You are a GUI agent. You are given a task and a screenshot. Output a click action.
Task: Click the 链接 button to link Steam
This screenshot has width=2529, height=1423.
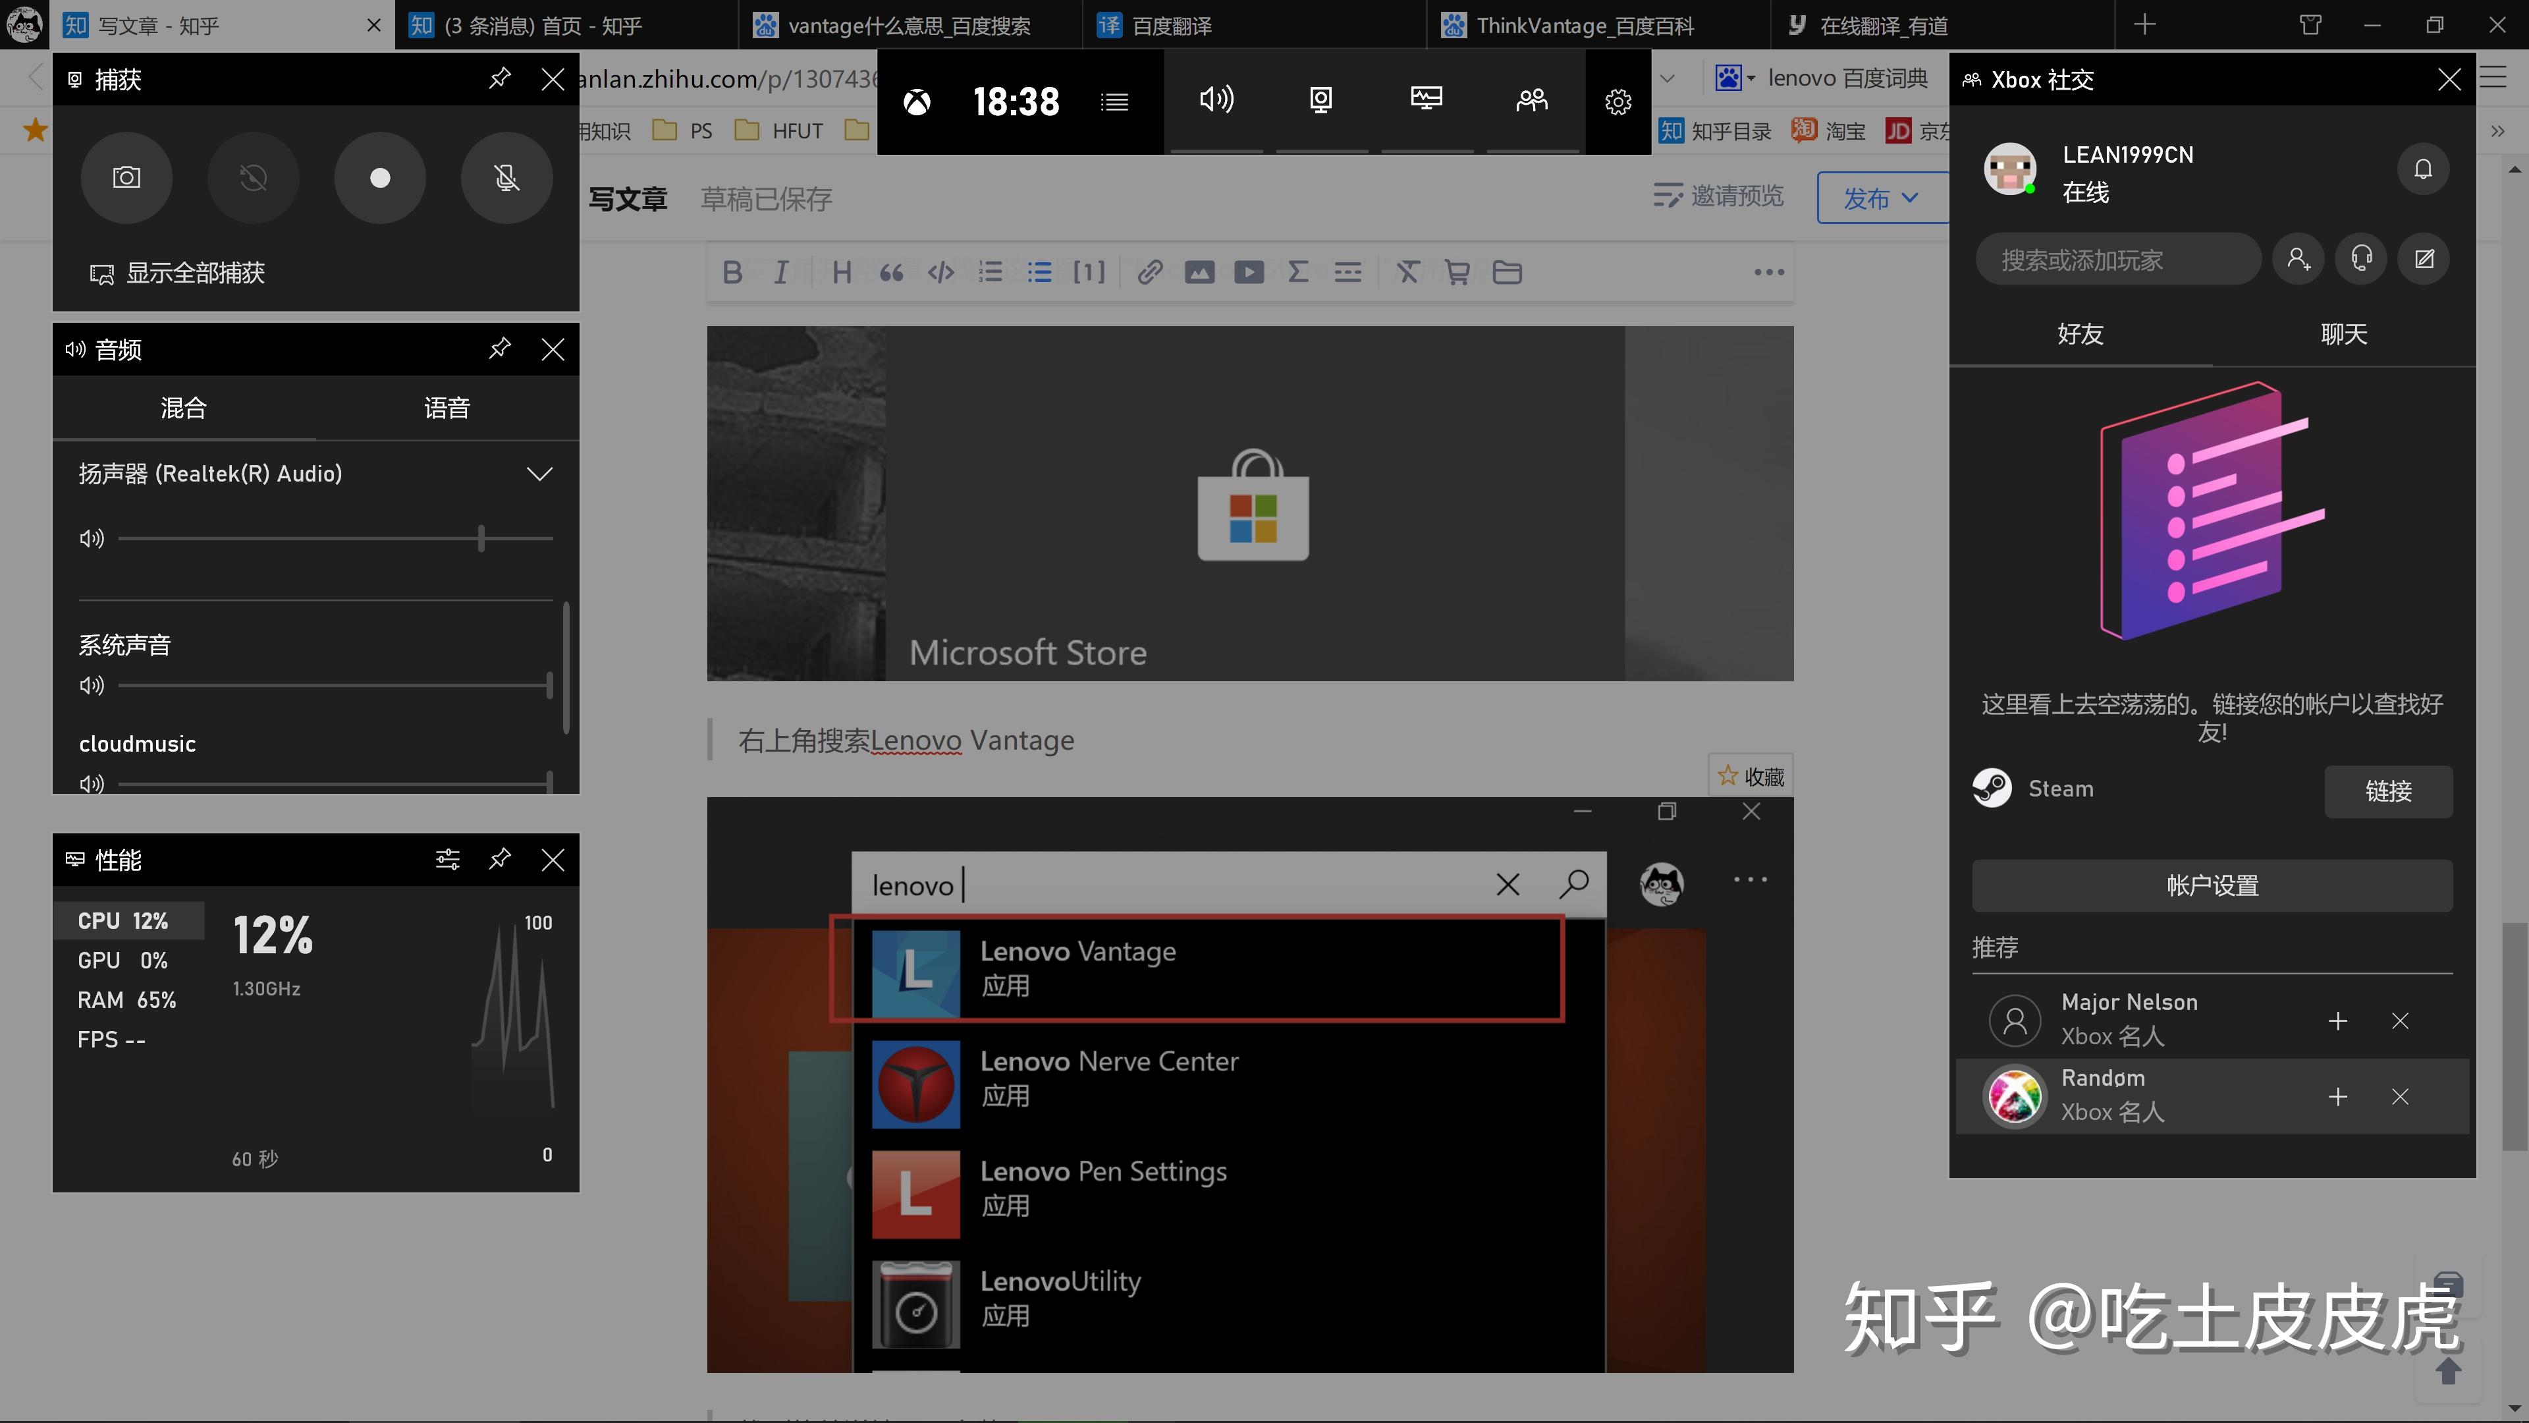pyautogui.click(x=2387, y=791)
